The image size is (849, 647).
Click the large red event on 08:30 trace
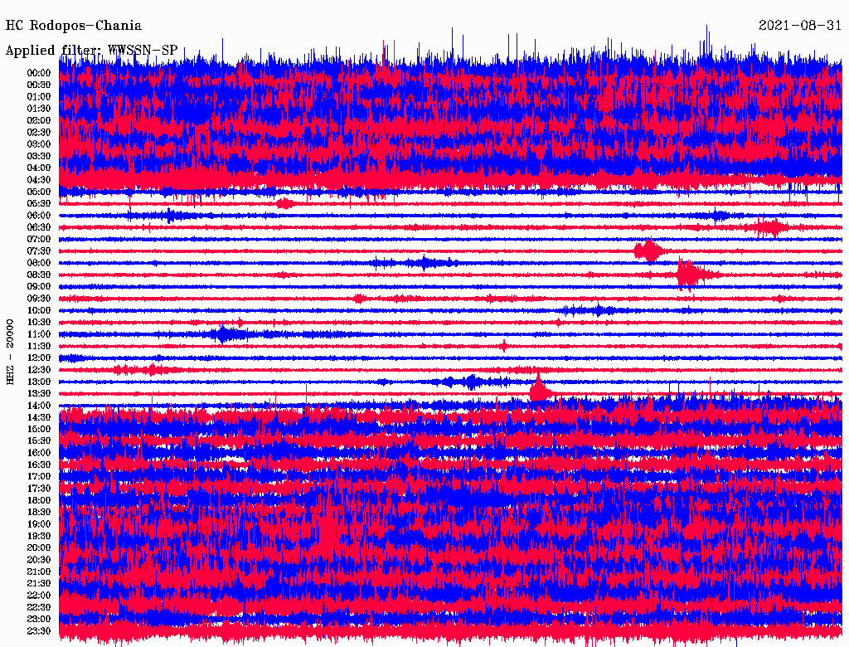tap(688, 274)
